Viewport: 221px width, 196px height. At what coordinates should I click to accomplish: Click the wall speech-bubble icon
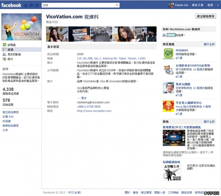coord(4,45)
